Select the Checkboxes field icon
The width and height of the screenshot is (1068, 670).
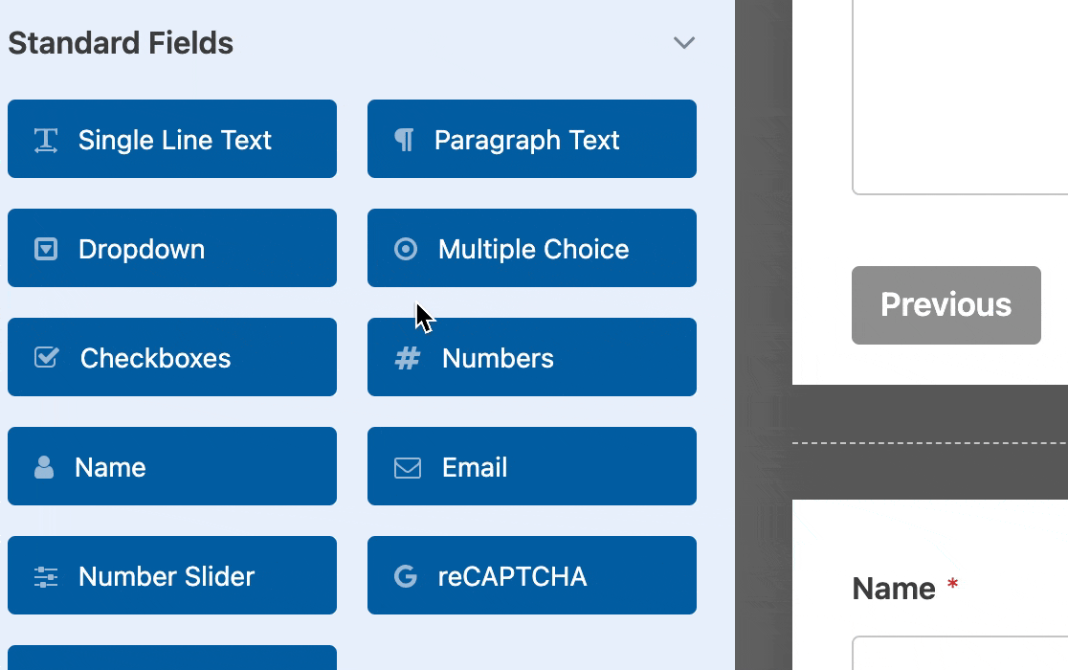click(45, 357)
